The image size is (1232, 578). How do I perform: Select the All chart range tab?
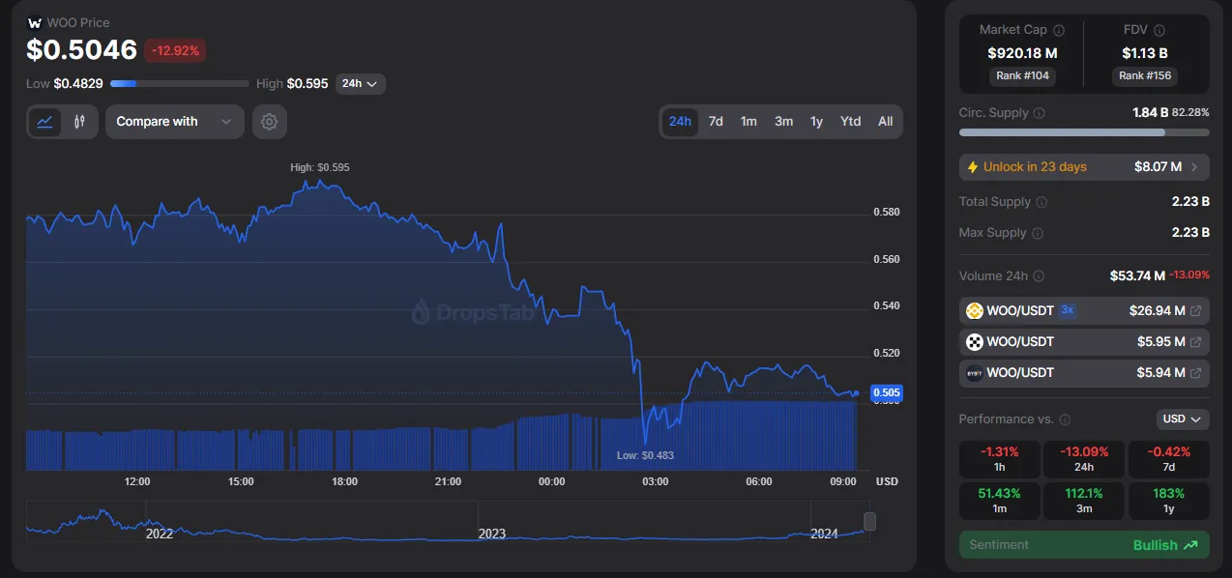tap(885, 122)
